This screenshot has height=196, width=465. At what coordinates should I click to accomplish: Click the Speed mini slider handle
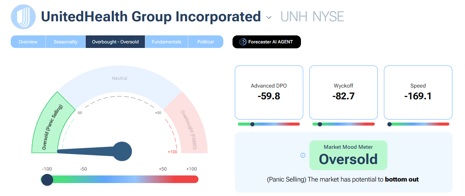pyautogui.click(x=389, y=124)
